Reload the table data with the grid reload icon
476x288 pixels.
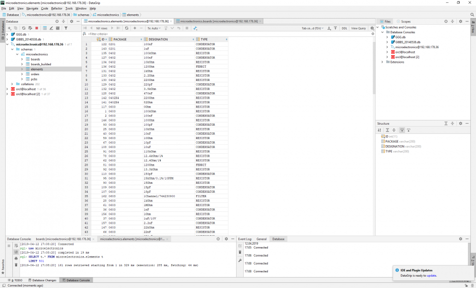(127, 28)
